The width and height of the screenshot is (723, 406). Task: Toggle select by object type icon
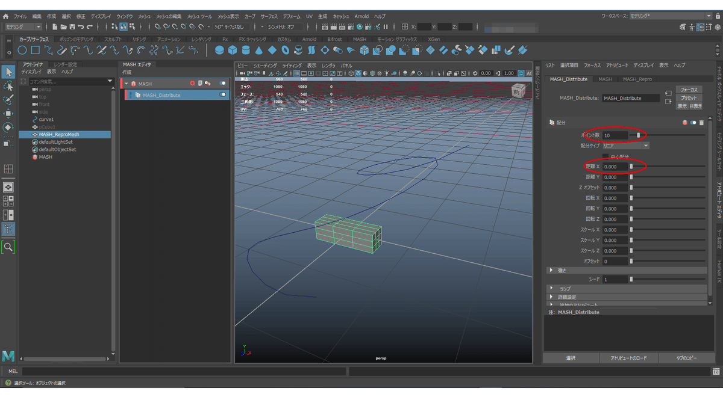click(124, 26)
